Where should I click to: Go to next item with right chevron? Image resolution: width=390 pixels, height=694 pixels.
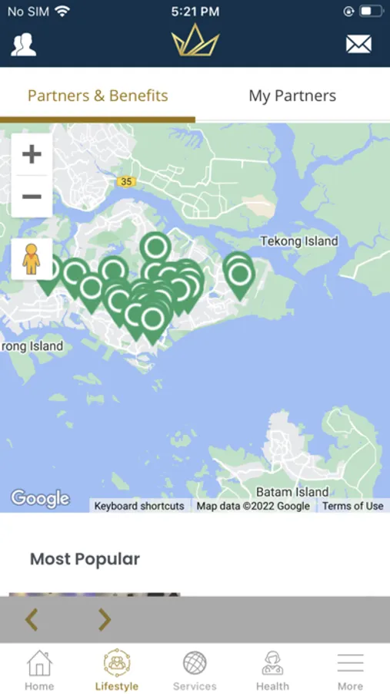(x=105, y=619)
